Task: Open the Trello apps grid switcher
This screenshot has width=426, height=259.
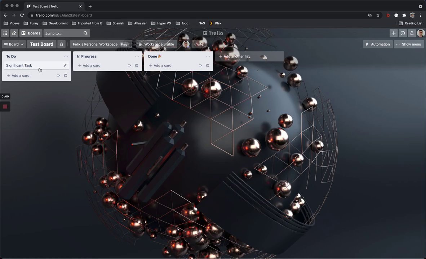Action: (5, 33)
